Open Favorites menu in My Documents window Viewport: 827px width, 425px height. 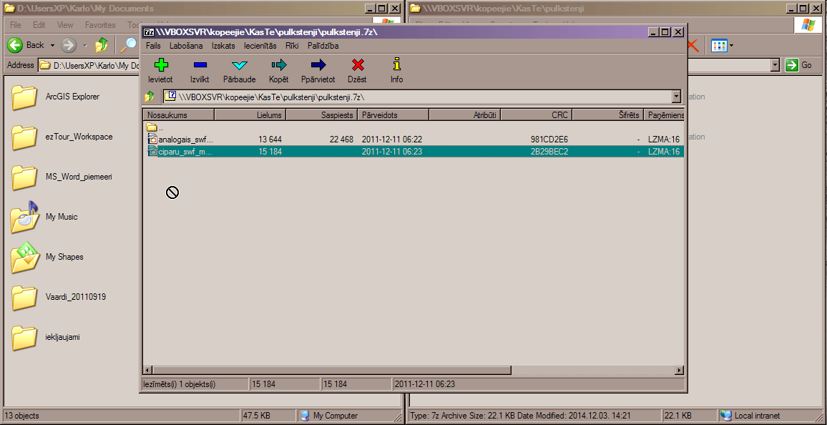[100, 25]
